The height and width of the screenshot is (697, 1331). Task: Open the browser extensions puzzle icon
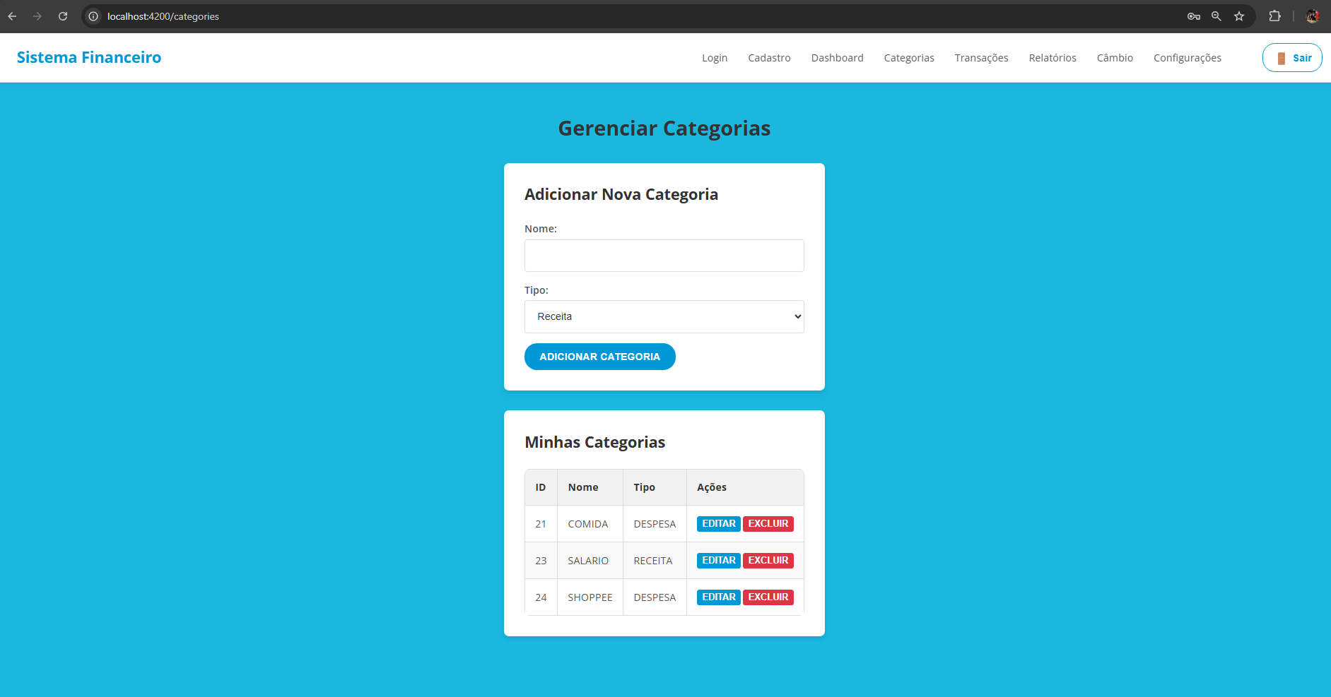[1275, 16]
